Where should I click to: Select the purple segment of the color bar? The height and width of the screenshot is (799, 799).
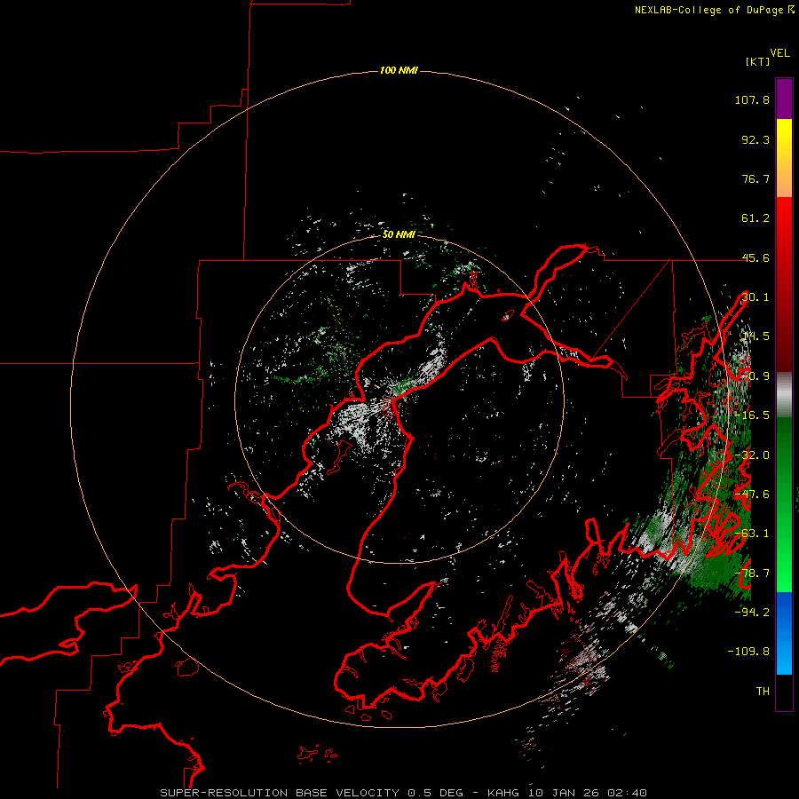pos(784,99)
